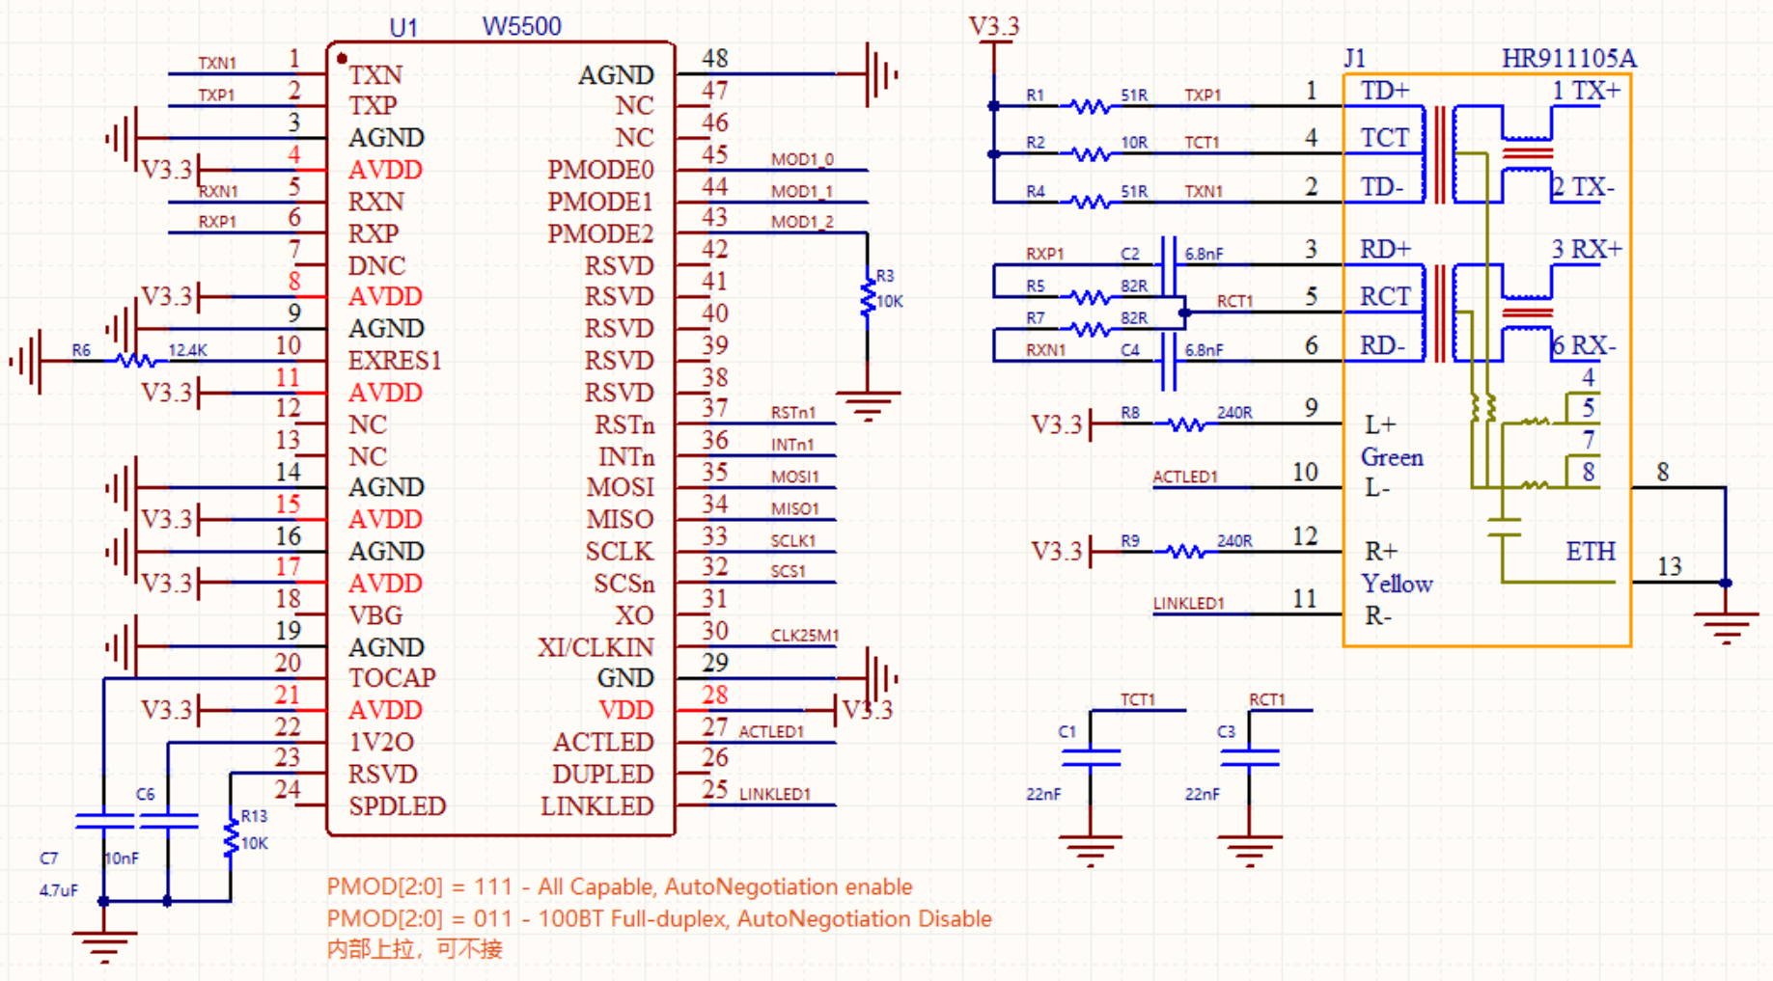
Task: Select the MOD1_1 net label
Action: (x=802, y=191)
